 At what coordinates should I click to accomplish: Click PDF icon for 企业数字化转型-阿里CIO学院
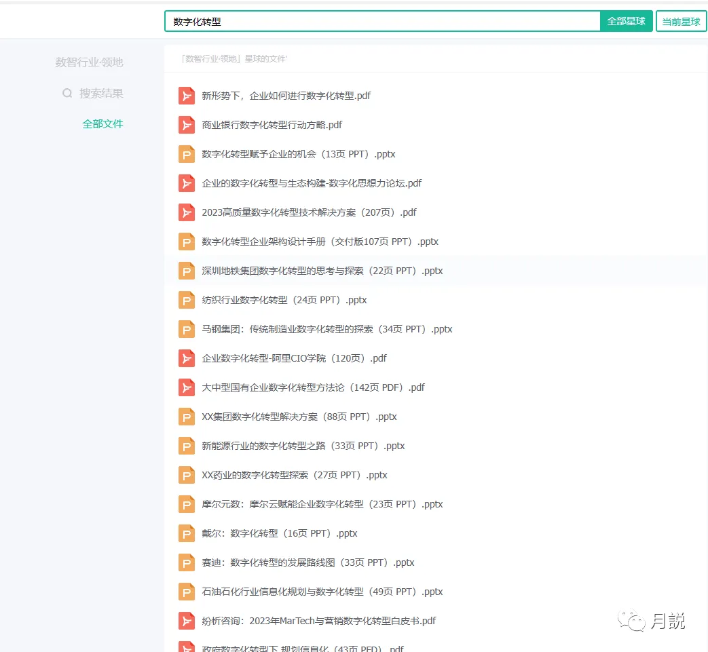pos(187,358)
